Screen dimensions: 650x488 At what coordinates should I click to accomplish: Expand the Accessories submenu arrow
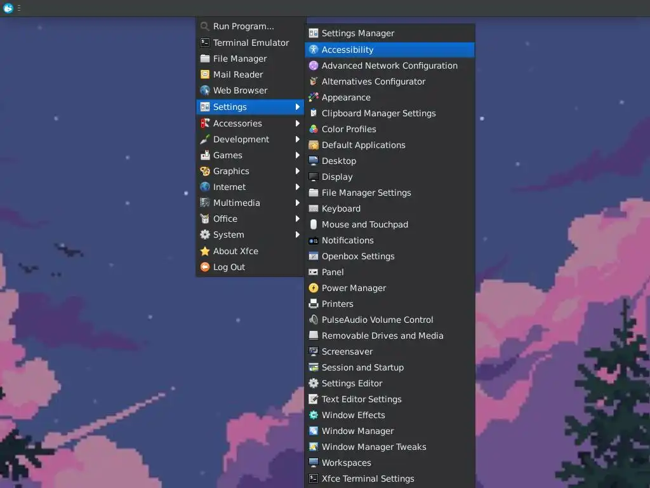tap(297, 123)
